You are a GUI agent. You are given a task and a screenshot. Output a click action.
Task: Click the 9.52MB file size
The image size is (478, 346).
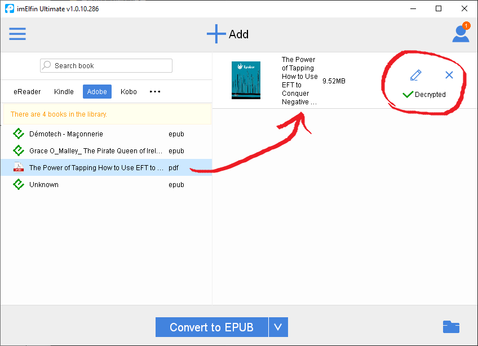[x=334, y=81]
